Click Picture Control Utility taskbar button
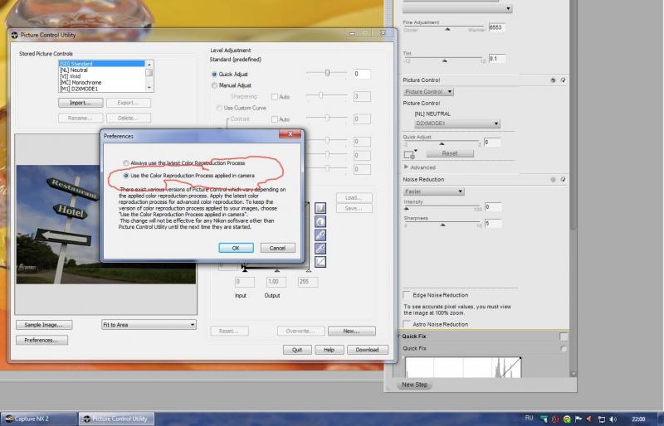 116,419
